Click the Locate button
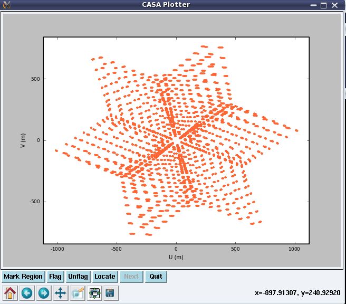Image resolution: width=346 pixels, height=304 pixels. (105, 277)
